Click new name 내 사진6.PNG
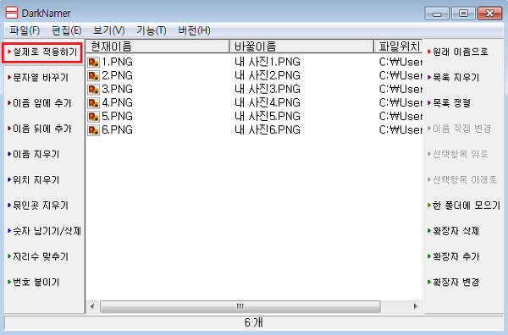508x335 pixels. 268,129
